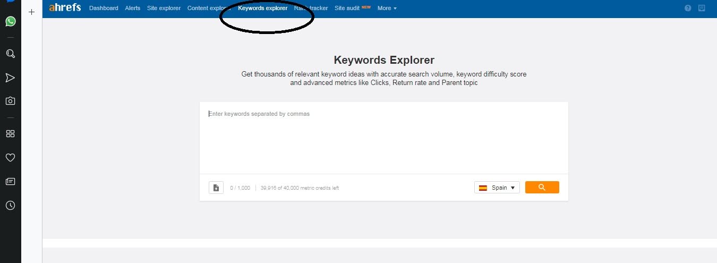This screenshot has width=717, height=263.
Task: Add a new tab with plus icon
Action: point(31,12)
